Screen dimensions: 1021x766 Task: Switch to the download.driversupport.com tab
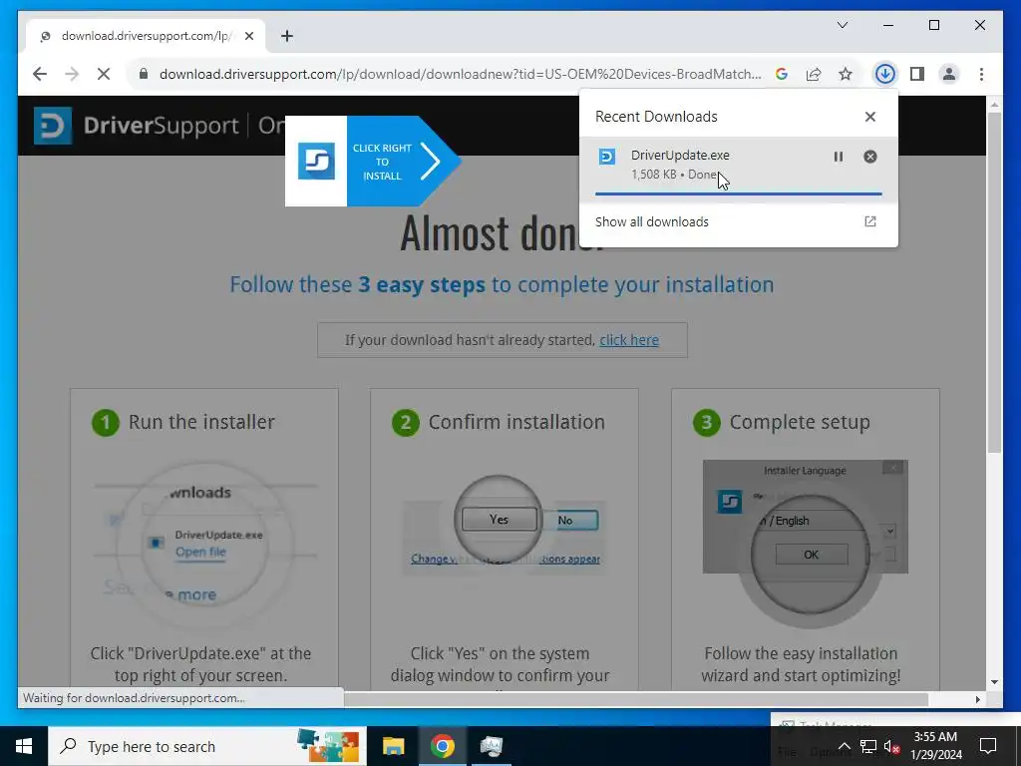click(x=146, y=36)
